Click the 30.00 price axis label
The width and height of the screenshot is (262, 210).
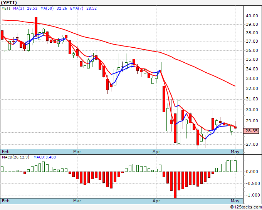[x=252, y=110]
